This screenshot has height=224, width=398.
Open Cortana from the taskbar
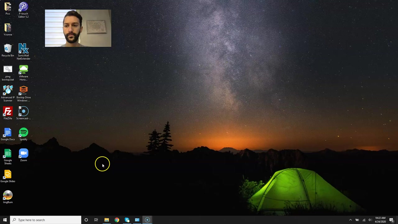coord(86,220)
